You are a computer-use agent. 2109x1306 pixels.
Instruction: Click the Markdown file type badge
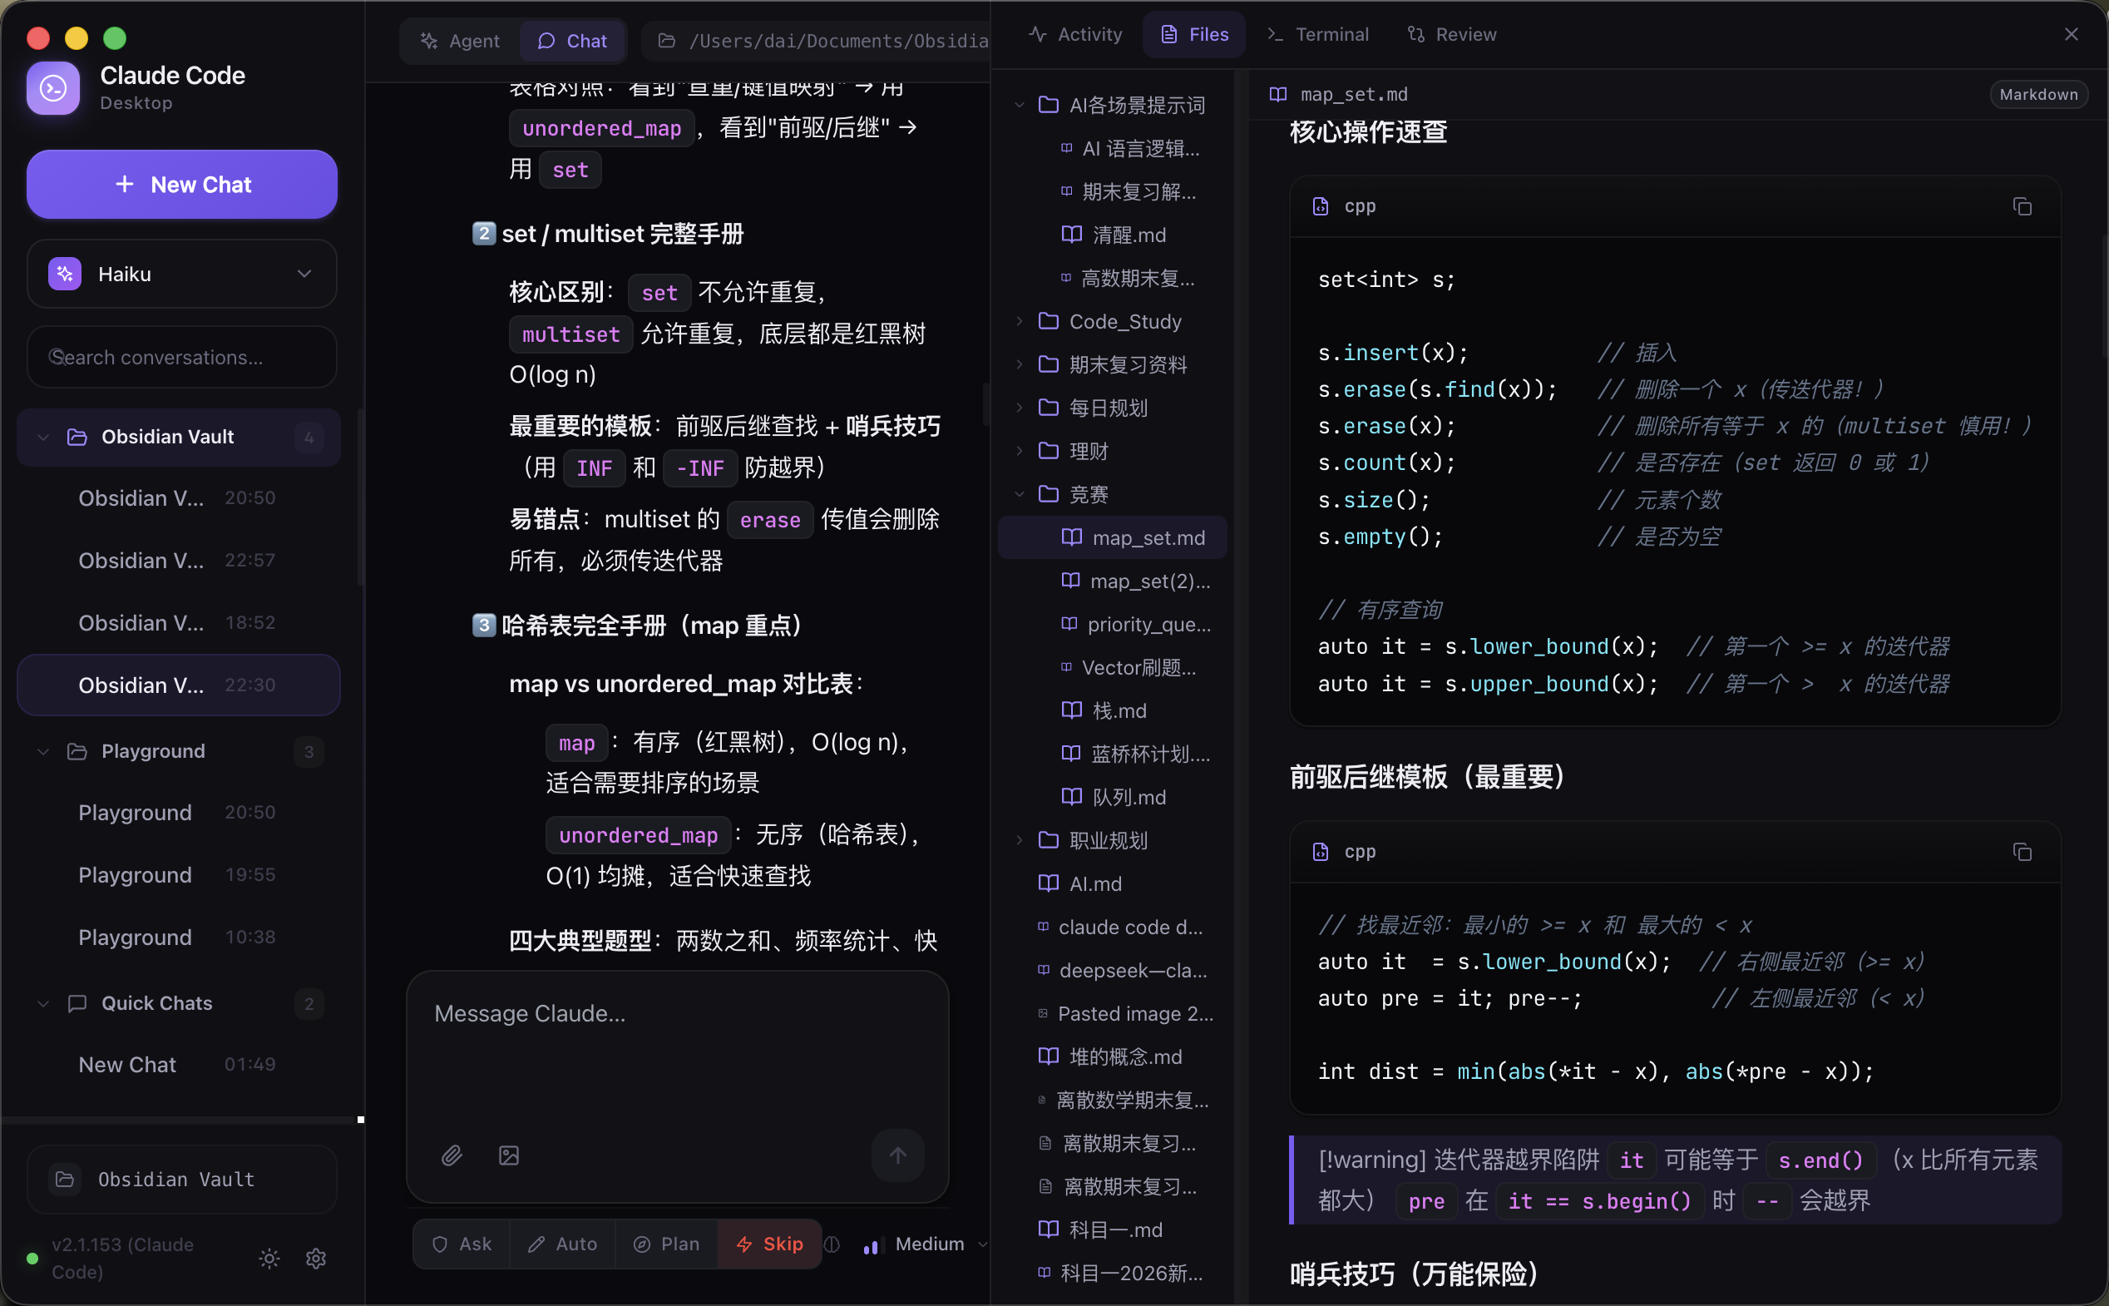[2038, 94]
